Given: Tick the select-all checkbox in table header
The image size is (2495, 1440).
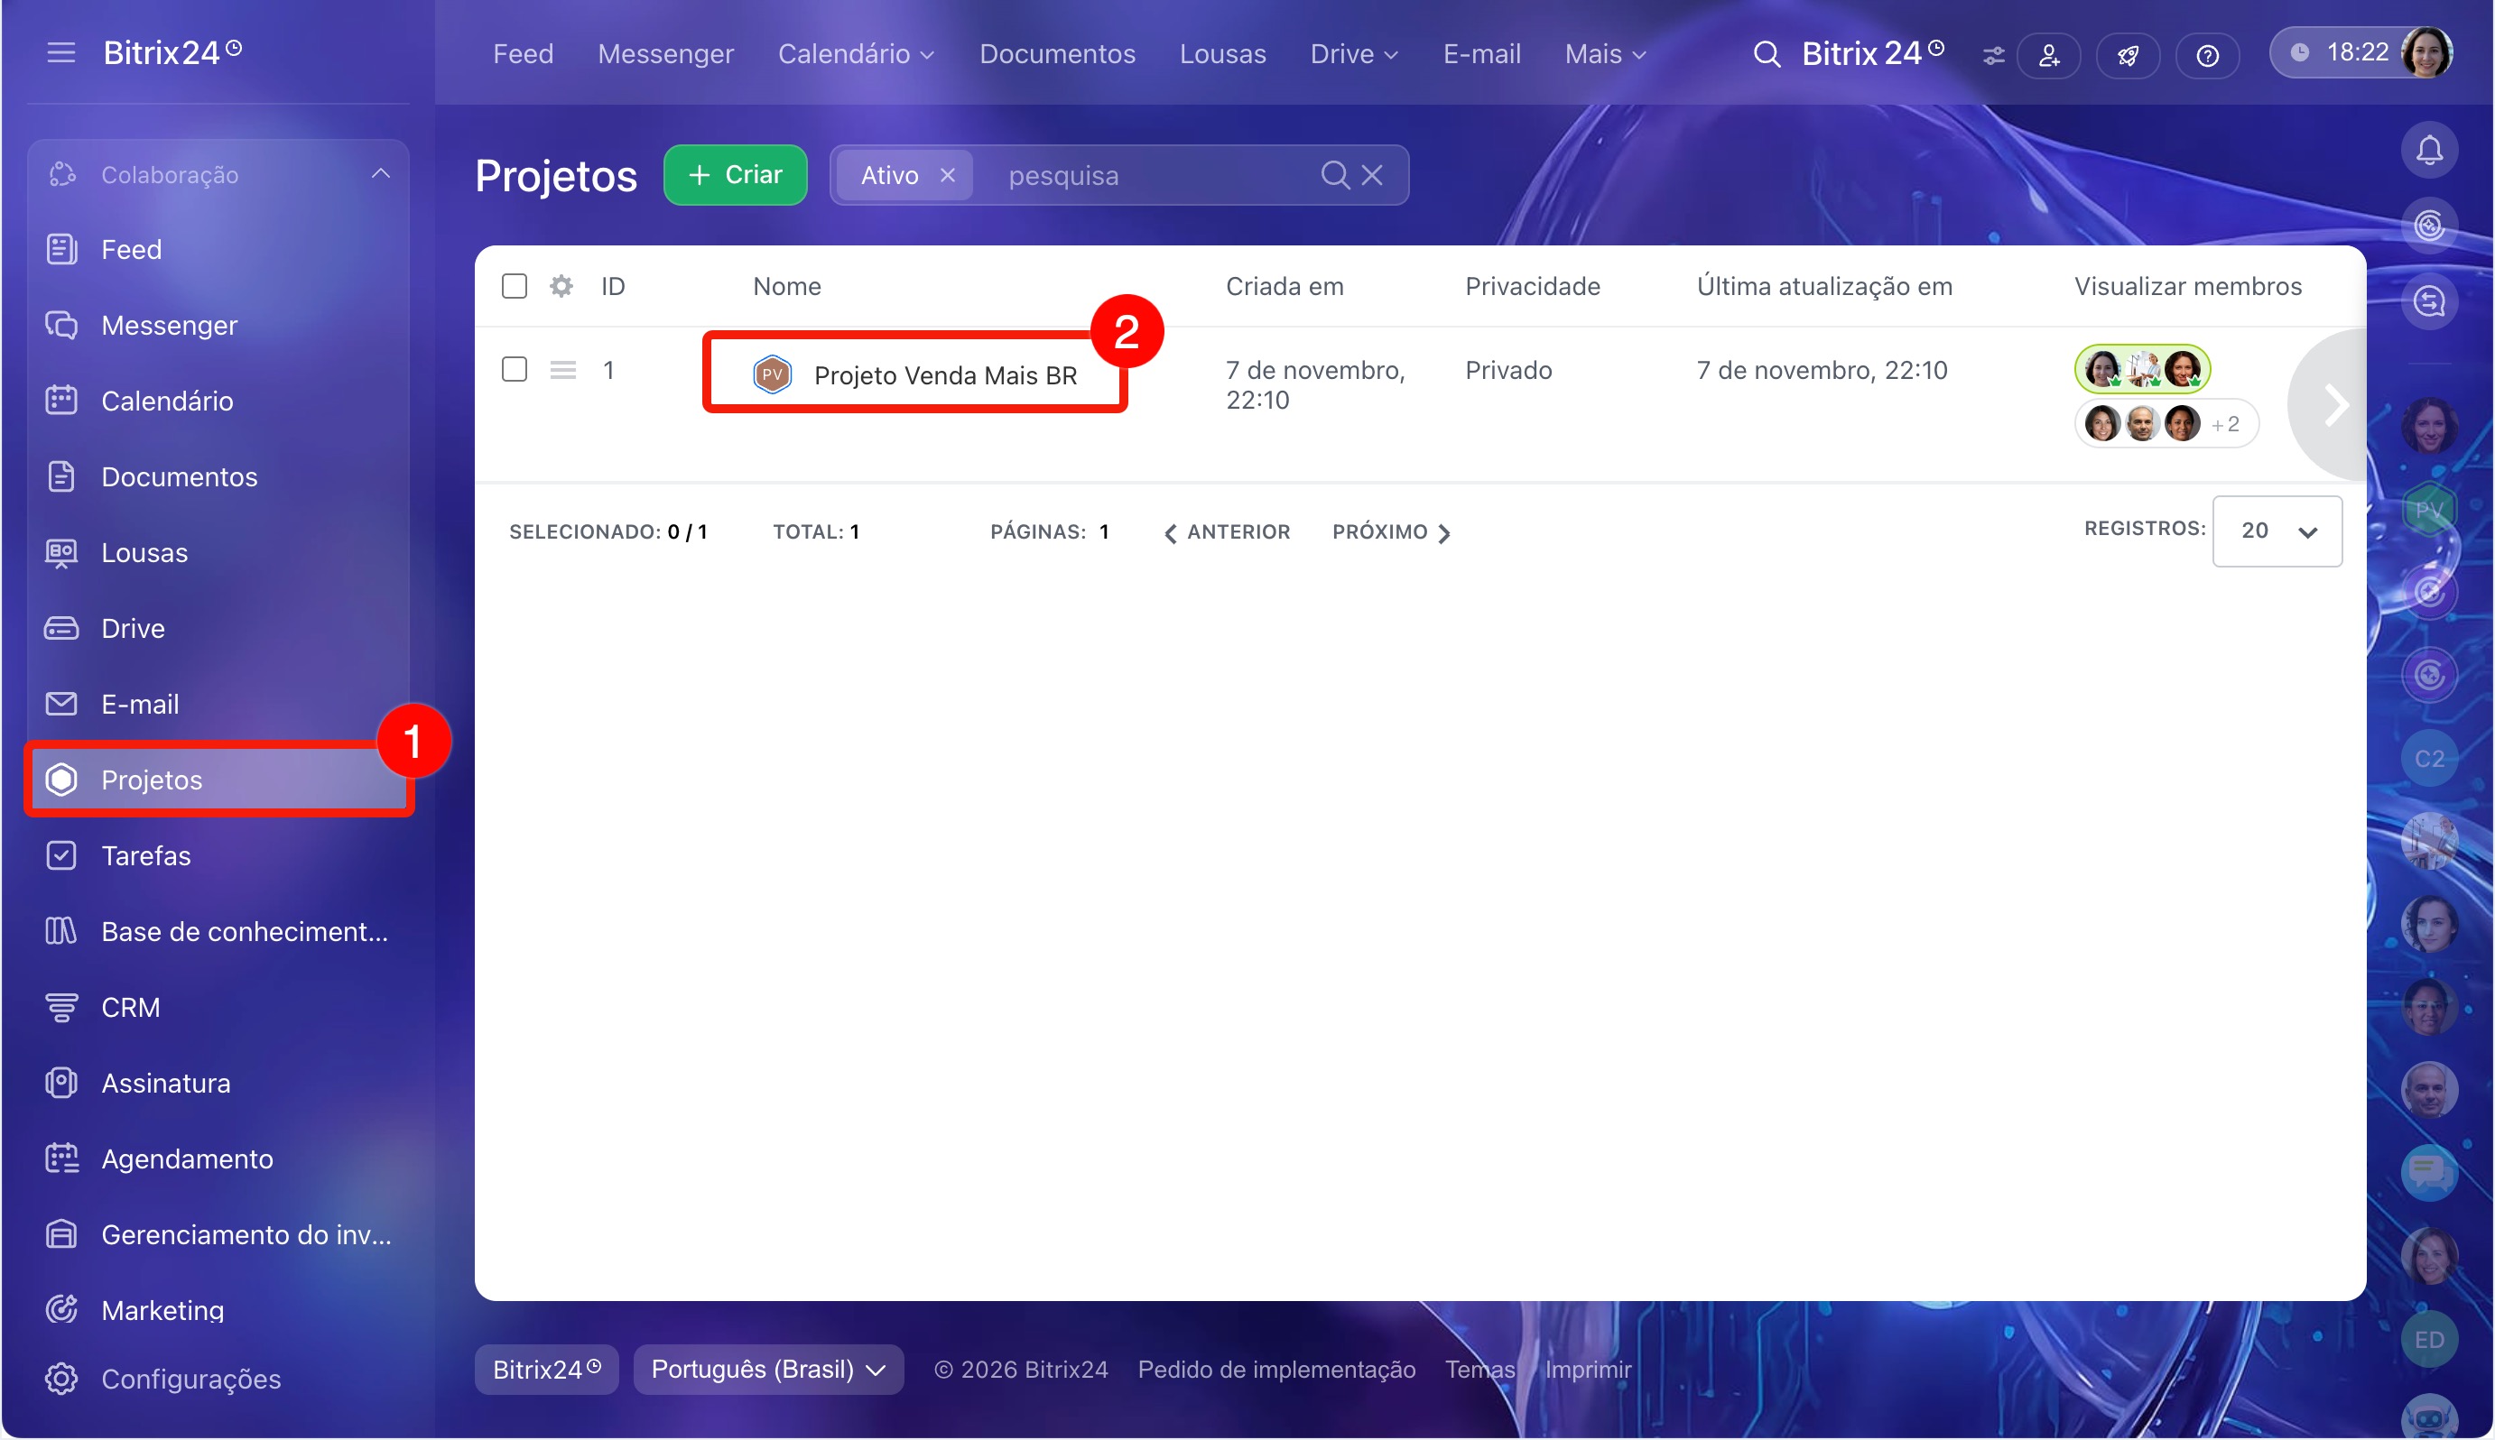Looking at the screenshot, I should point(515,286).
